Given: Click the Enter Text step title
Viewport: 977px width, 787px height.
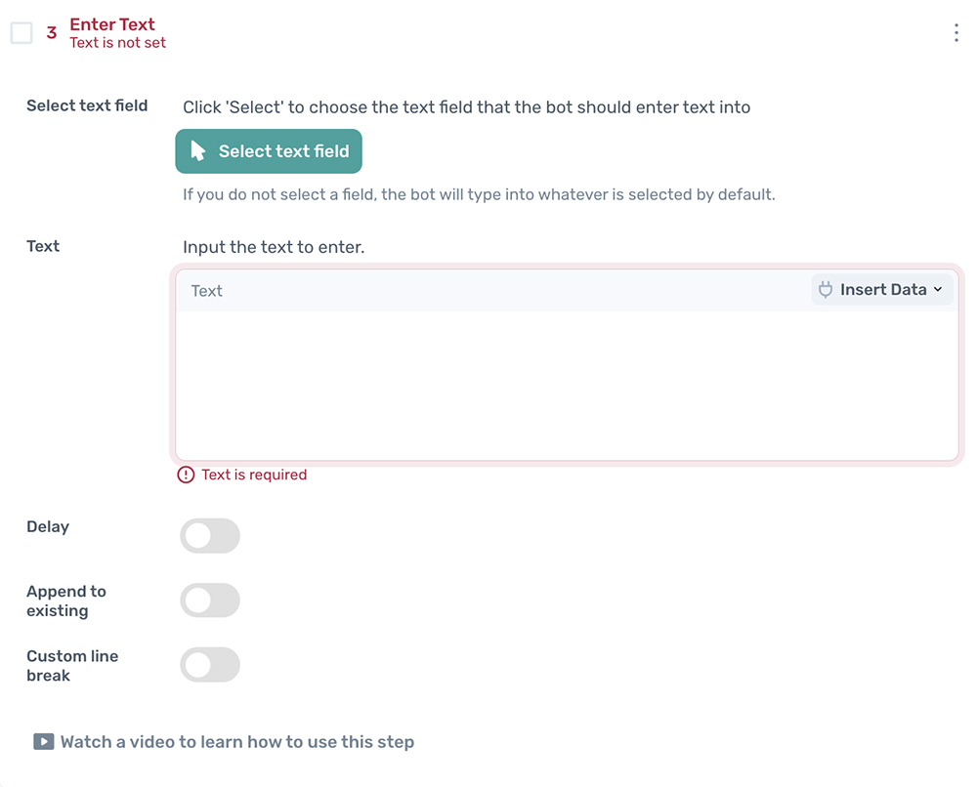Looking at the screenshot, I should 112,23.
